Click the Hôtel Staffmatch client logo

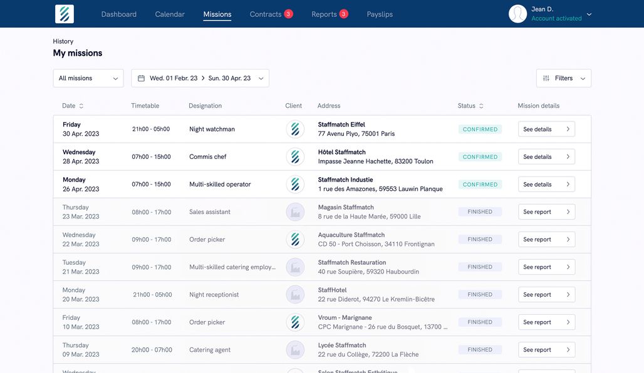pos(295,156)
